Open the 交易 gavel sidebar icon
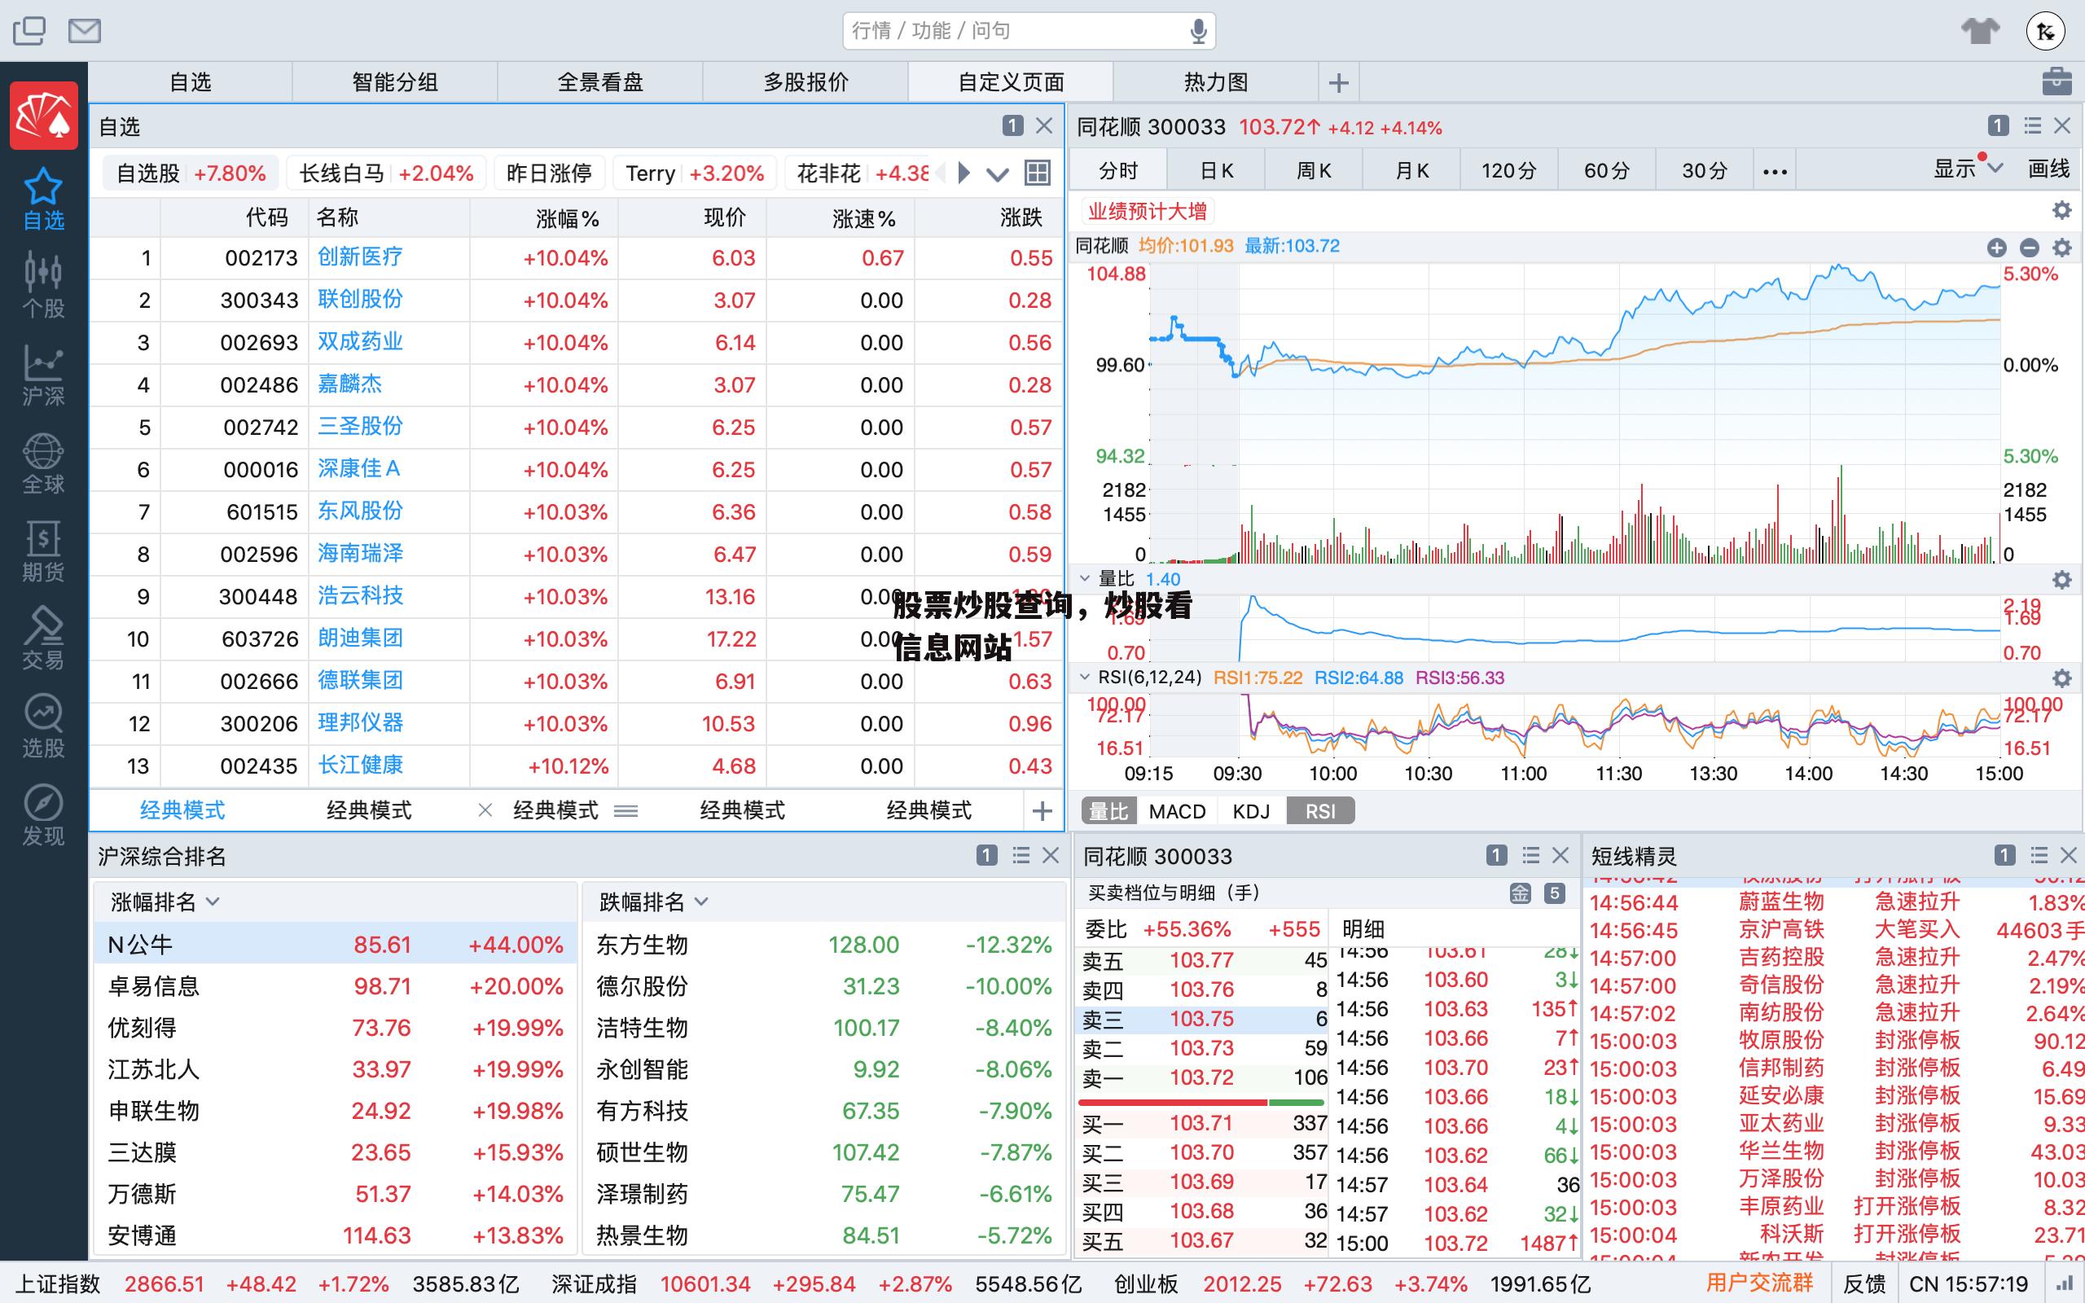 (43, 638)
